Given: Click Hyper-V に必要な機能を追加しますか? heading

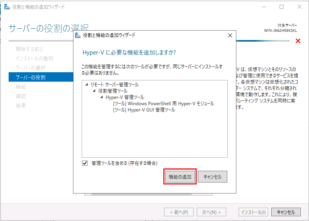Looking at the screenshot, I should click(129, 53).
